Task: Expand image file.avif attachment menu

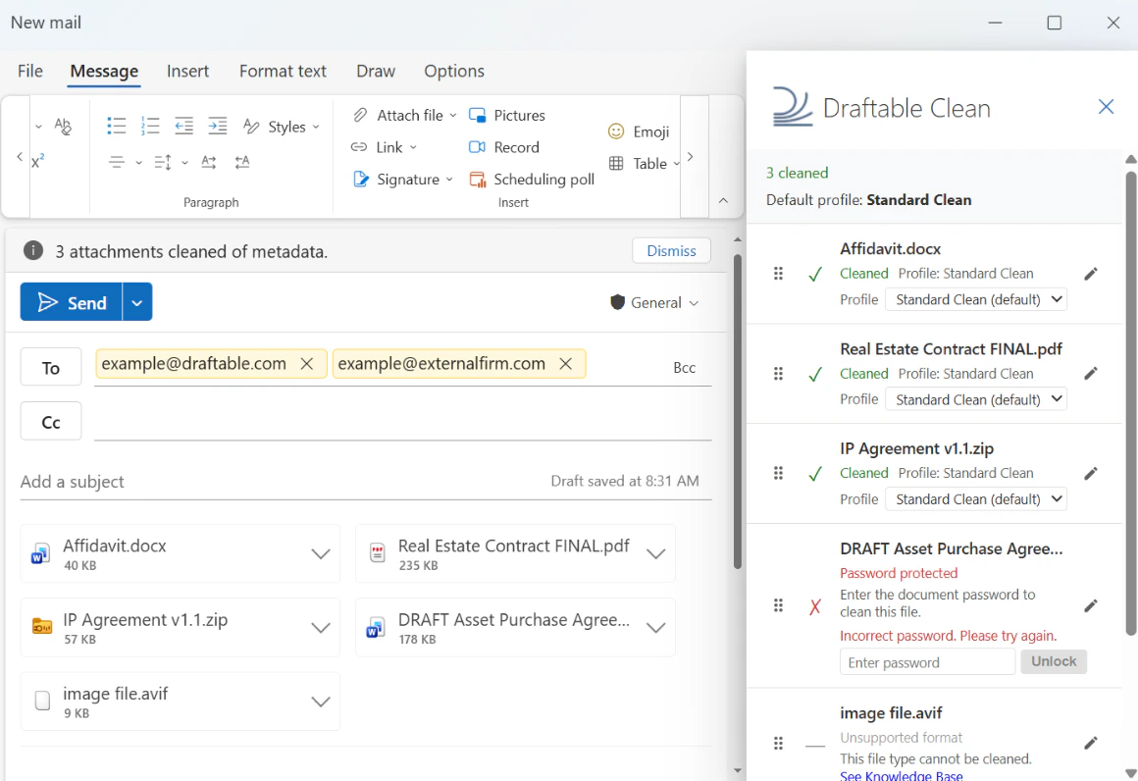Action: point(320,702)
